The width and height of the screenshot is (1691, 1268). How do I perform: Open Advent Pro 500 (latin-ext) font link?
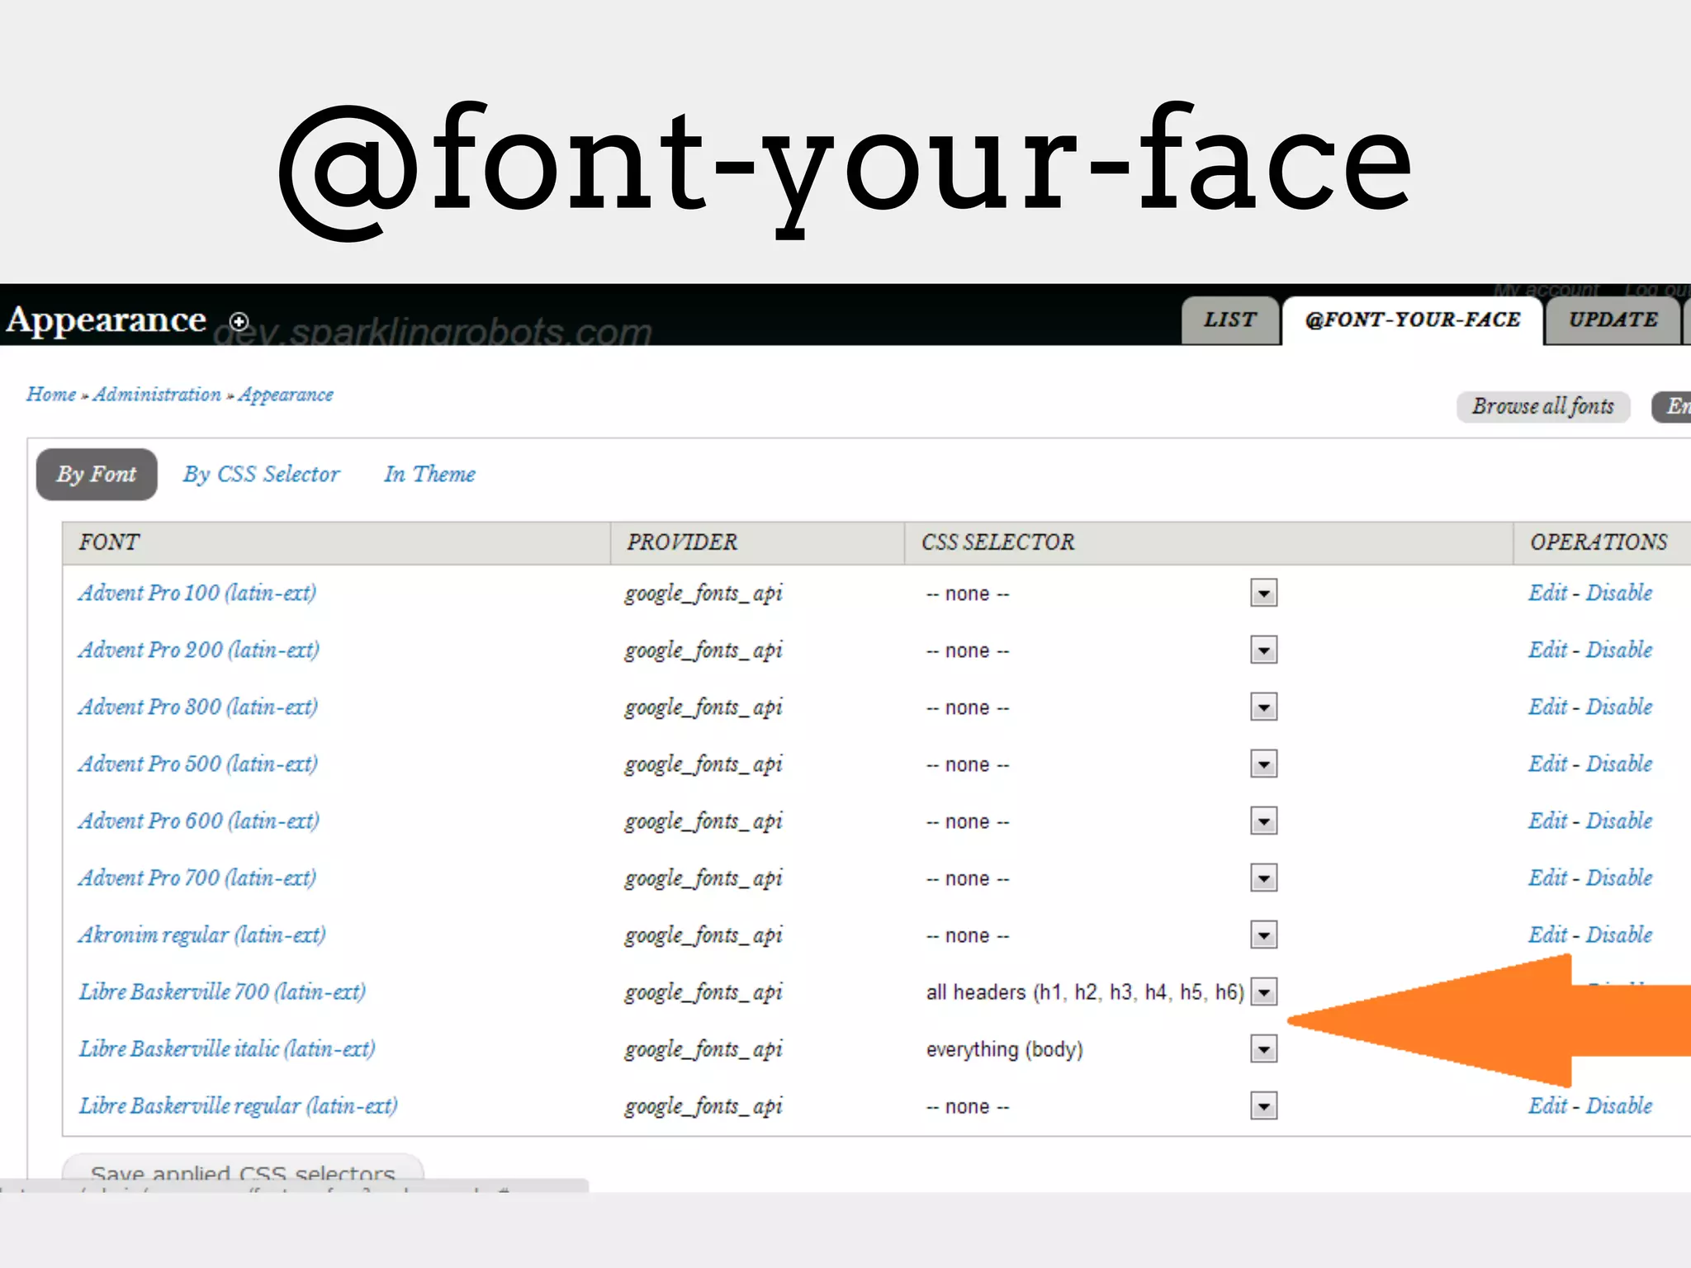198,764
